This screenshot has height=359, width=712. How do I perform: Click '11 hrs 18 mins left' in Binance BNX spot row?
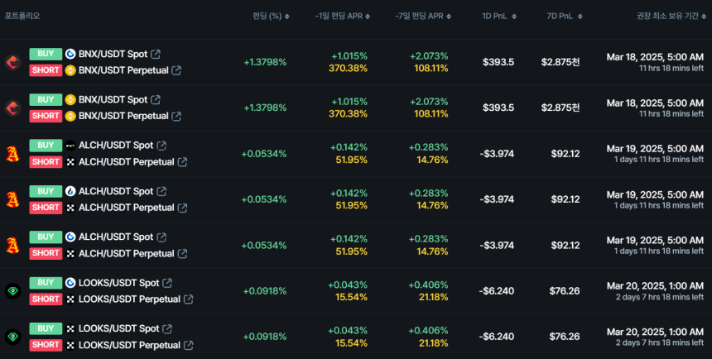(x=671, y=113)
